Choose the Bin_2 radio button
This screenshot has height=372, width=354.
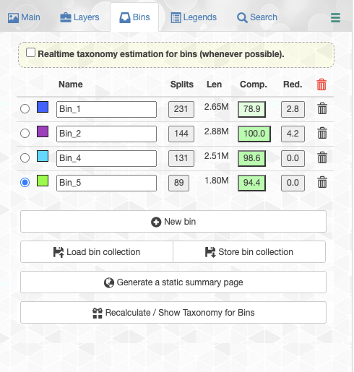pos(25,134)
